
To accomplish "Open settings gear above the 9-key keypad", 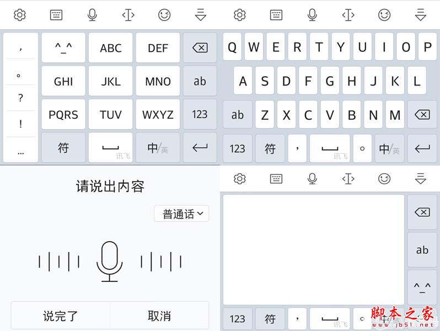I will click(20, 15).
